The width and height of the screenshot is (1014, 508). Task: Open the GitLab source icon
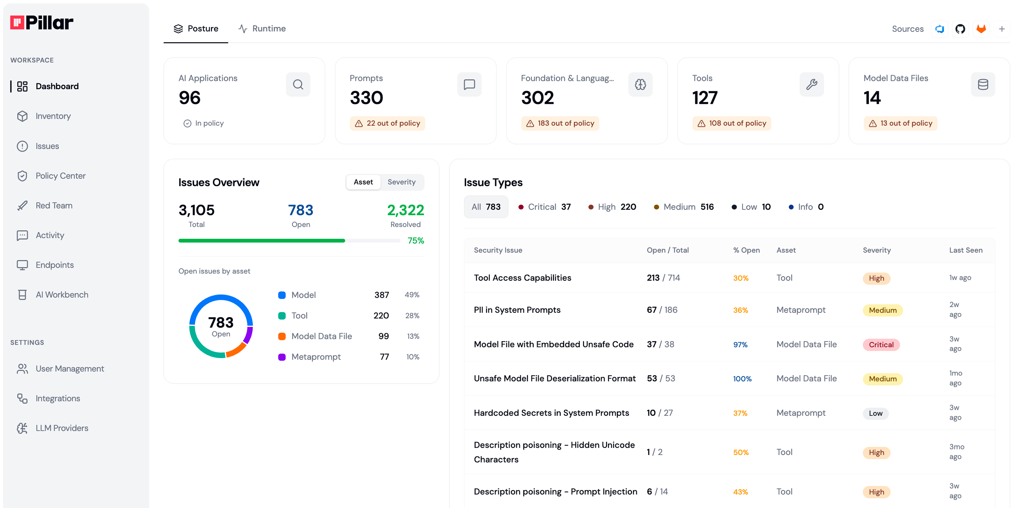pos(981,29)
